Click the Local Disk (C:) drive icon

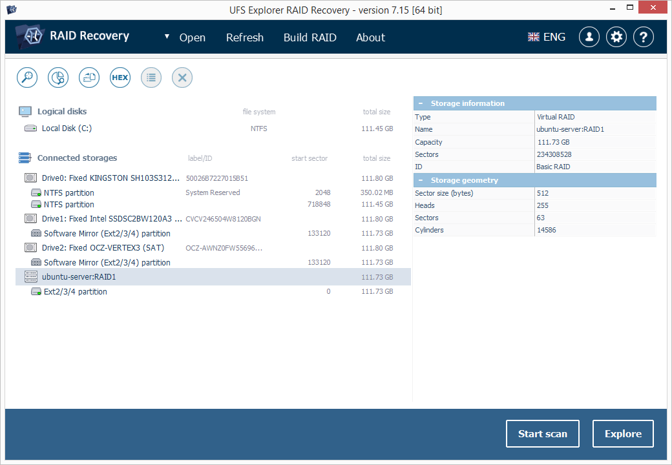coord(30,128)
